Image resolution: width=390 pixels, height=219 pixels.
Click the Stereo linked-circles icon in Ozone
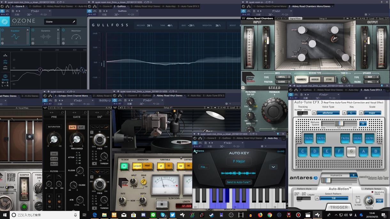(5, 76)
